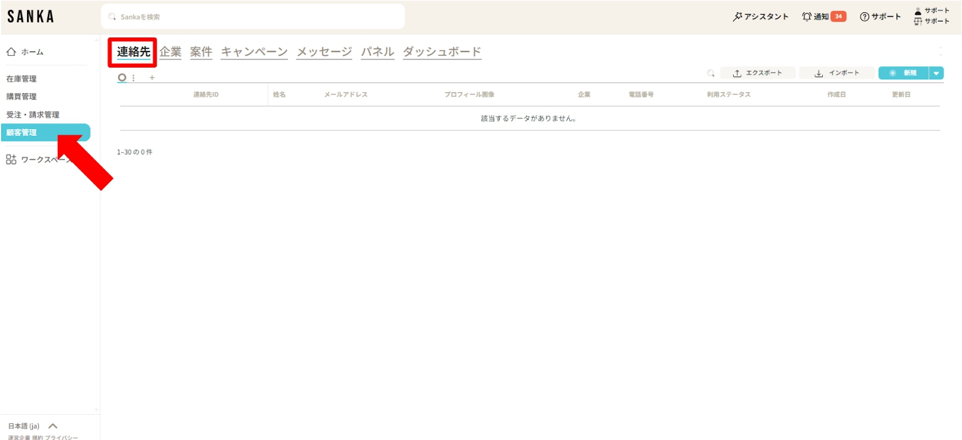Image resolution: width=962 pixels, height=440 pixels.
Task: Switch to the 企業 tab
Action: click(170, 52)
